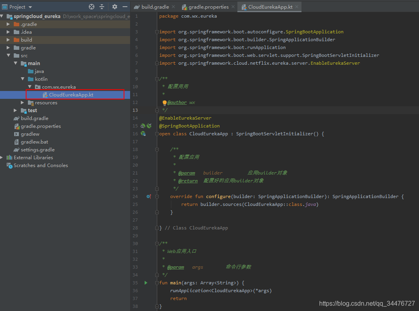Image resolution: width=419 pixels, height=311 pixels.
Task: Close the CloudEurekaApp.kt tab
Action: coord(297,7)
